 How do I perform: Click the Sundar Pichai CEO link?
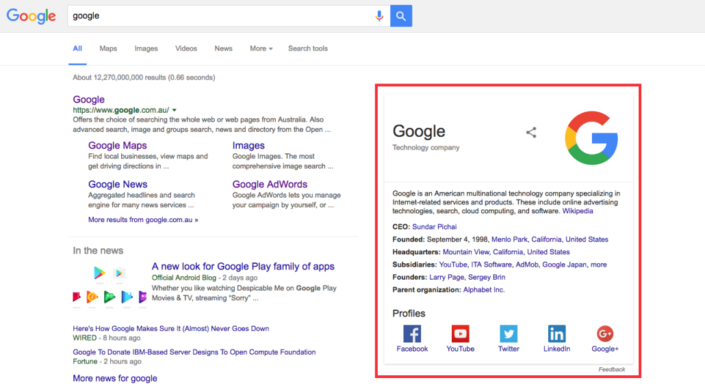tap(434, 227)
